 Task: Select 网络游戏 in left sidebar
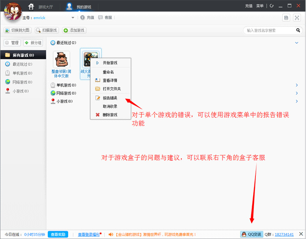tap(23, 82)
